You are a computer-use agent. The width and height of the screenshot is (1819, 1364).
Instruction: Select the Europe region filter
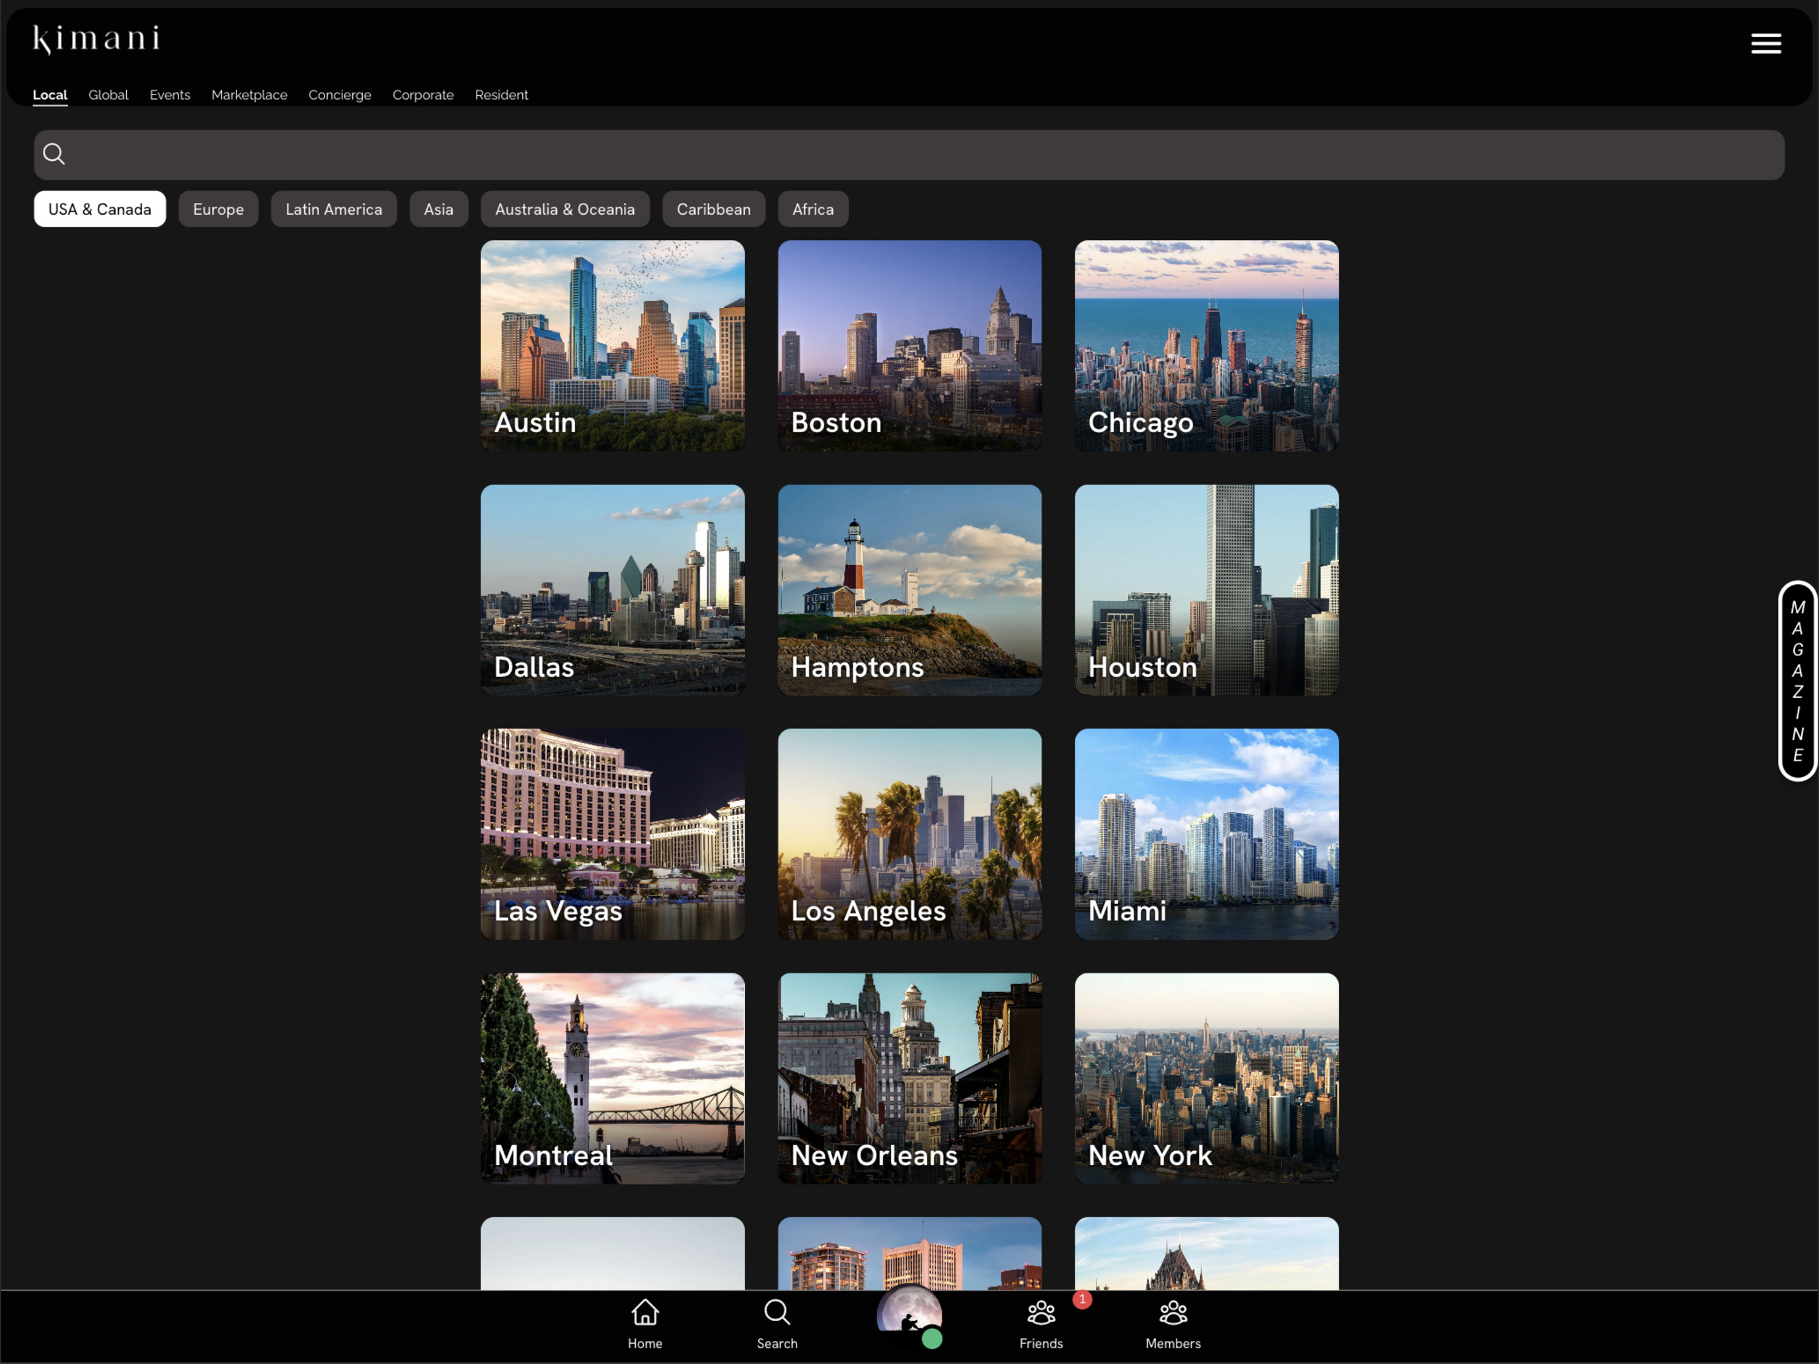point(218,209)
